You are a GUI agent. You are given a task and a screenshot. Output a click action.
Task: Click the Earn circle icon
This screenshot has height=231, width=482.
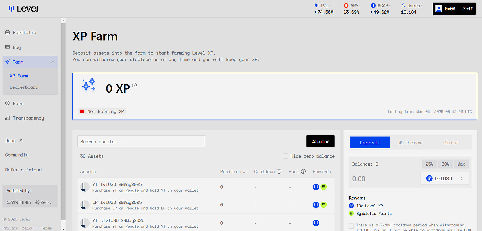(7, 103)
